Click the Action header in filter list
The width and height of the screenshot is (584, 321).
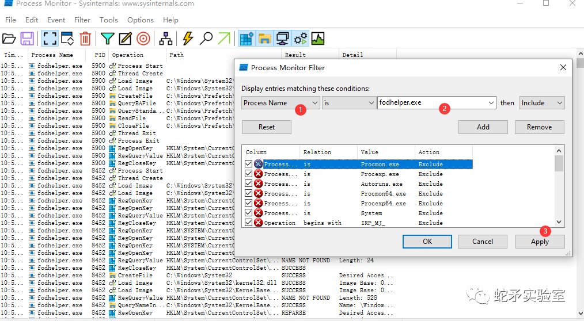coord(443,152)
